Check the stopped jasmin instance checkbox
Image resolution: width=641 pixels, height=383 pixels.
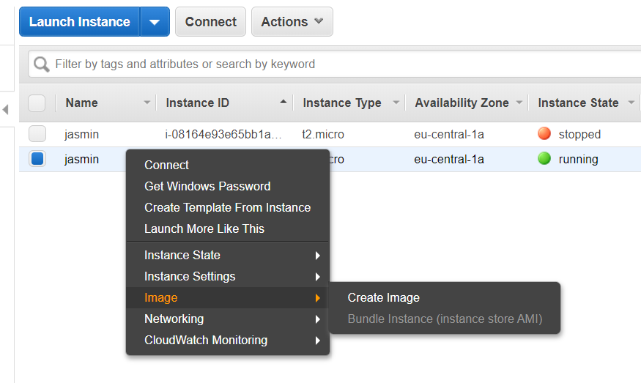[x=37, y=134]
